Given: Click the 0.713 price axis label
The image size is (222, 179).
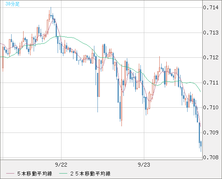Looking at the screenshot, I should [x=211, y=33].
